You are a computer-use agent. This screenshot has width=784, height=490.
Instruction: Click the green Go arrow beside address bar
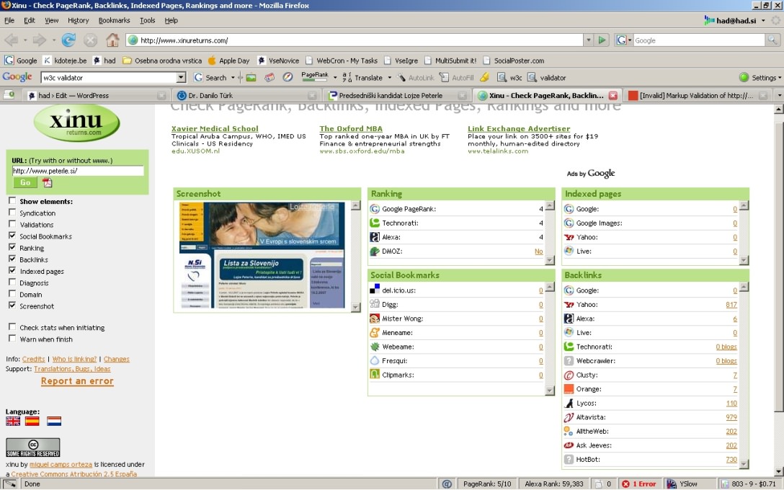pos(602,40)
